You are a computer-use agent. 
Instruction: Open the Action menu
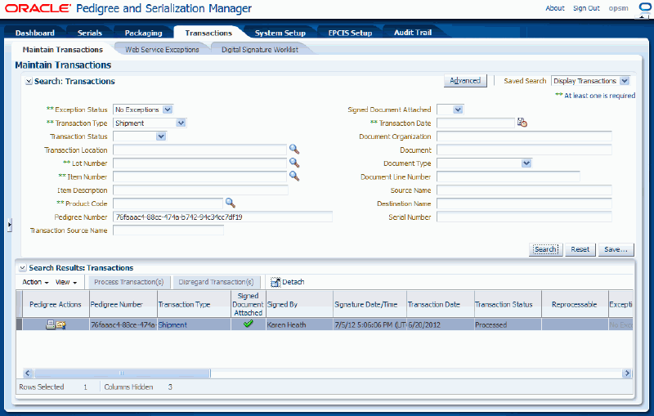[x=35, y=282]
